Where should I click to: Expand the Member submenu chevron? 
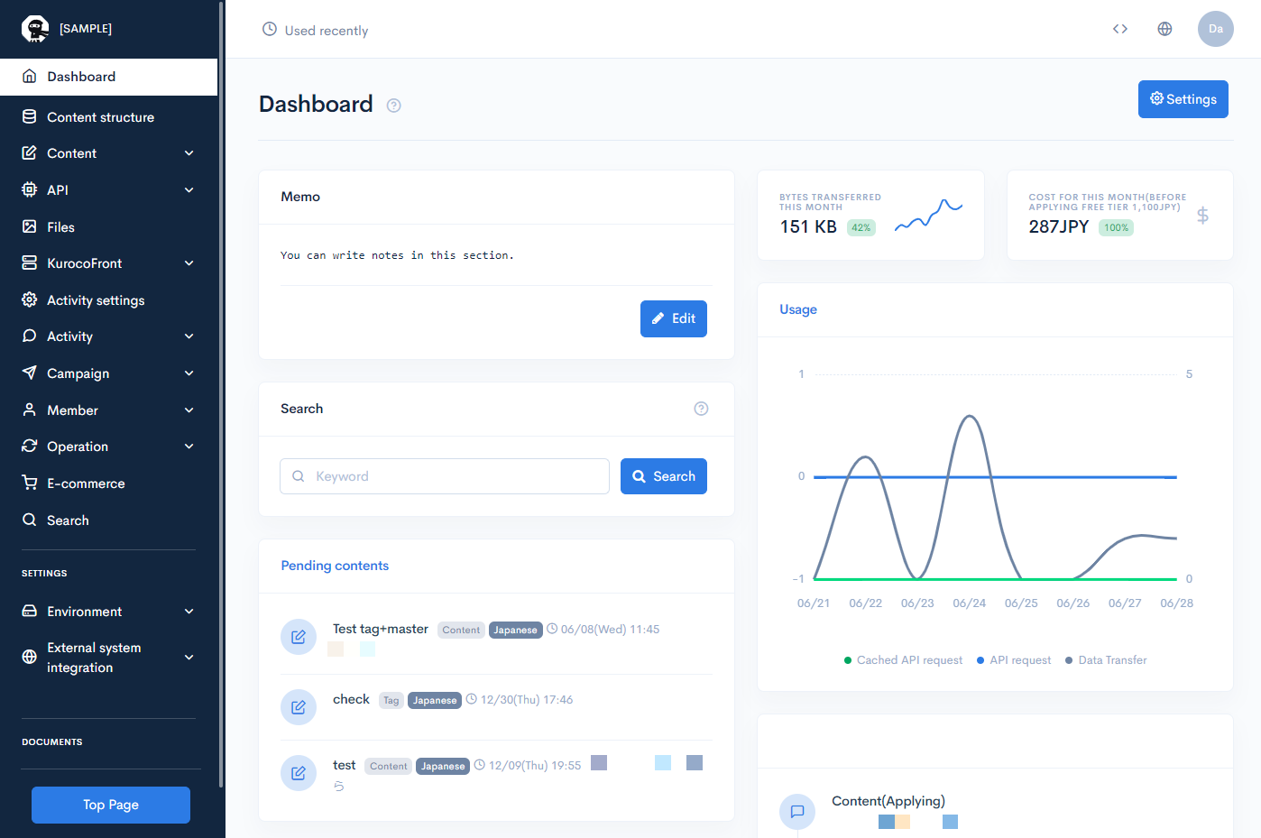[189, 410]
